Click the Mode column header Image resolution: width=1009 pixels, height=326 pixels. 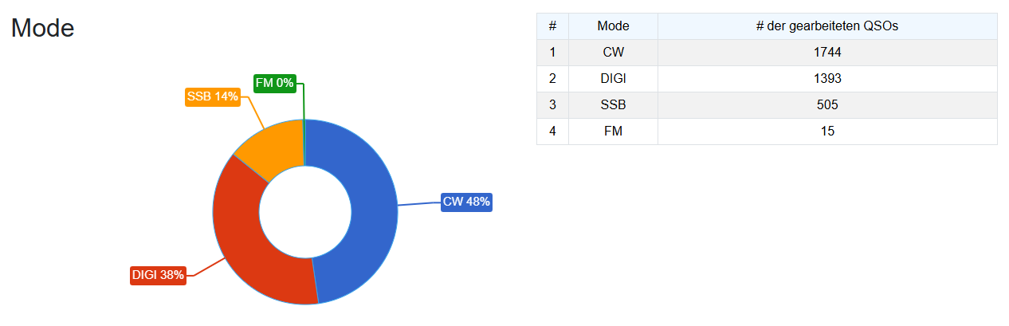pos(613,26)
